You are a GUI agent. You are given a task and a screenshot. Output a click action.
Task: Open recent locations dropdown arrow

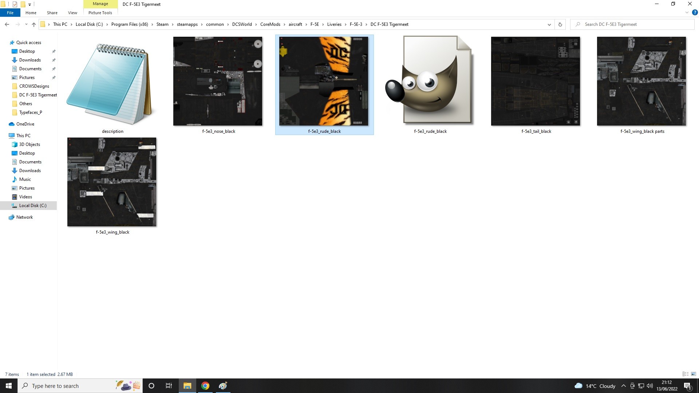pyautogui.click(x=26, y=24)
